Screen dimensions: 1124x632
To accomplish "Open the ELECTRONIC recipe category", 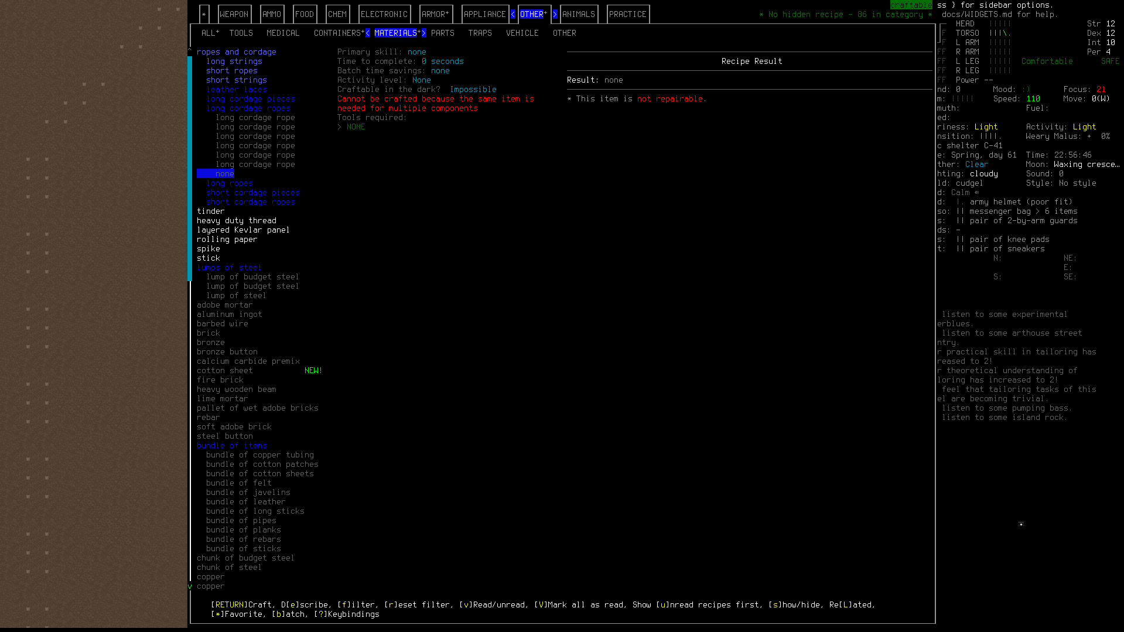I will tap(384, 13).
